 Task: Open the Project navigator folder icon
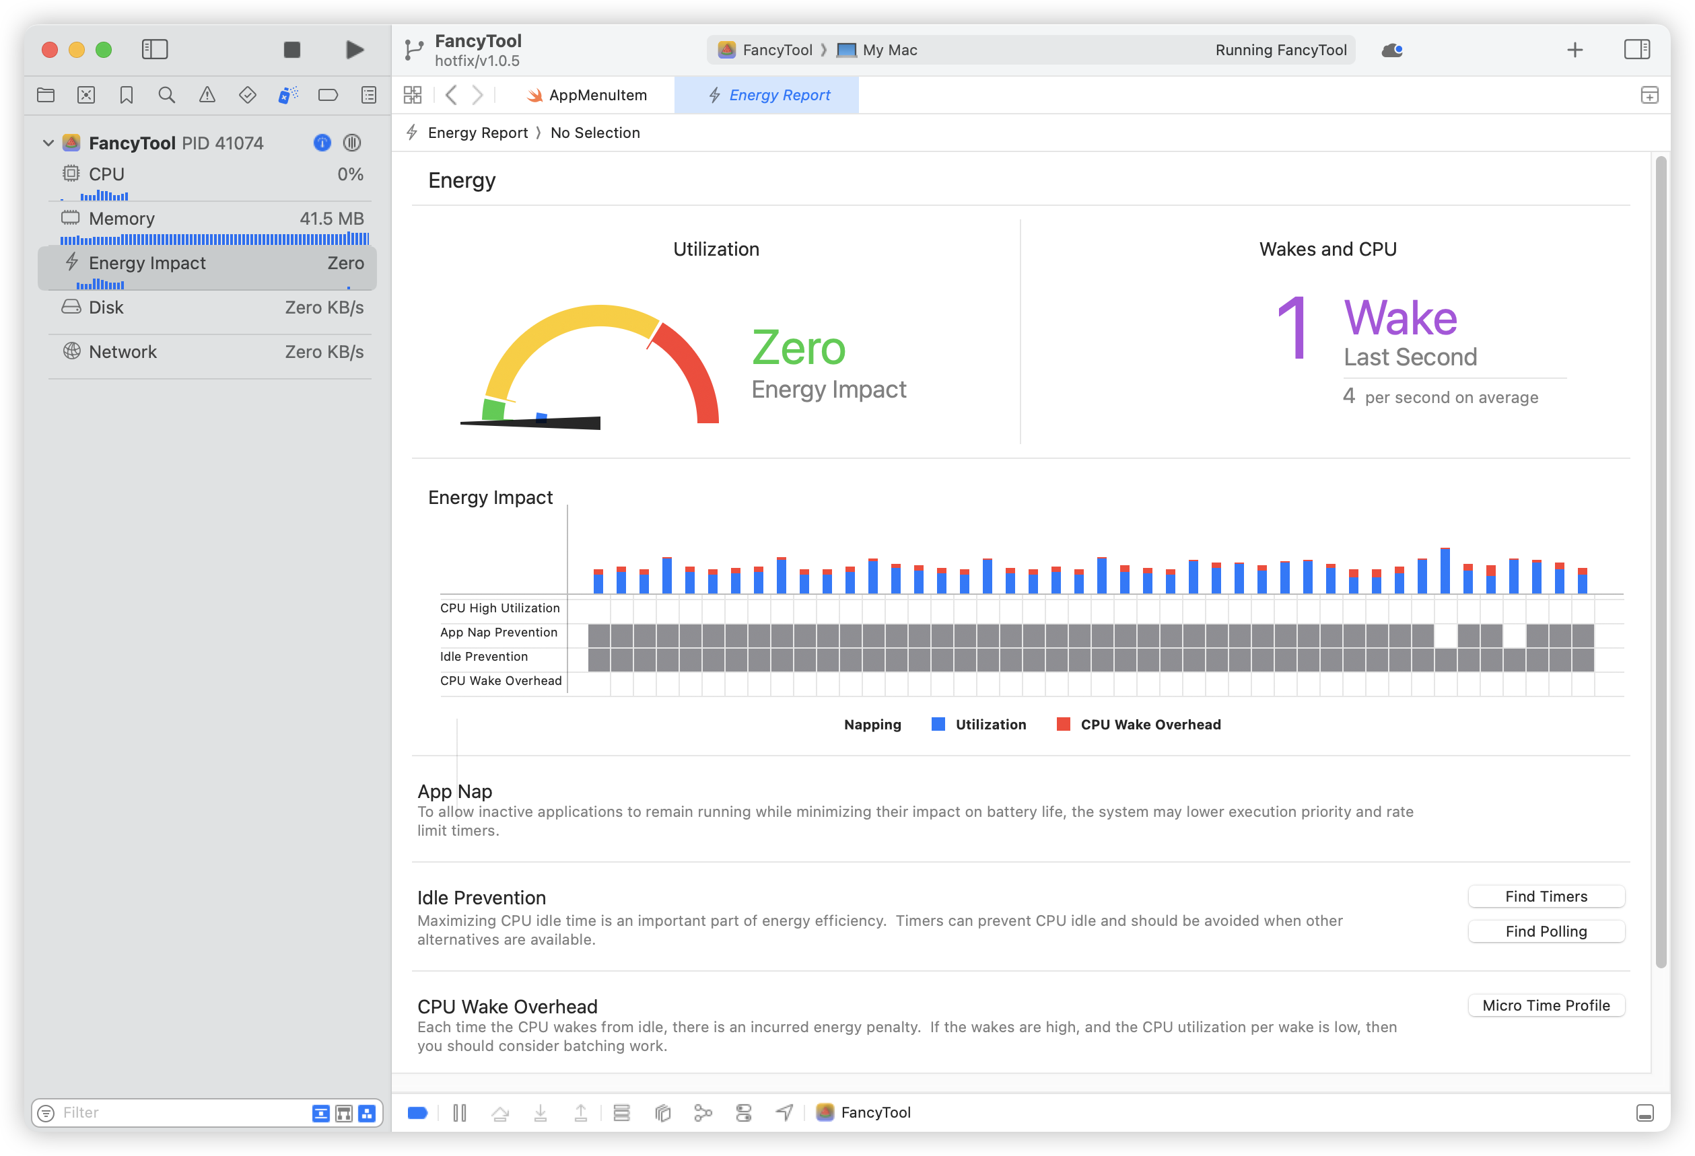coord(46,95)
